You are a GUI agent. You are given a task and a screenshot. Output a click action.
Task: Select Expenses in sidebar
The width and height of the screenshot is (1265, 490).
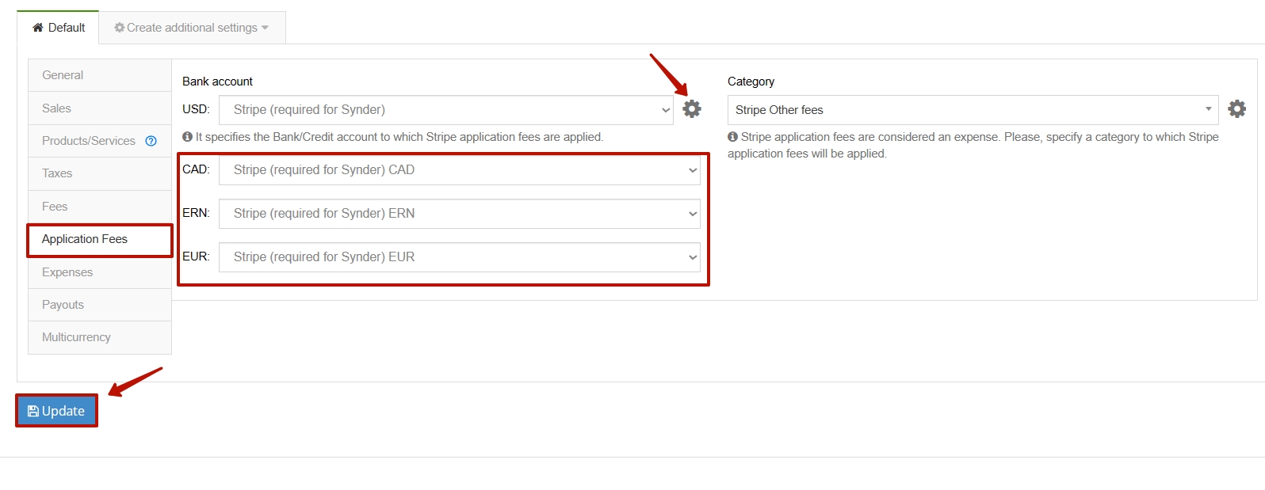100,272
